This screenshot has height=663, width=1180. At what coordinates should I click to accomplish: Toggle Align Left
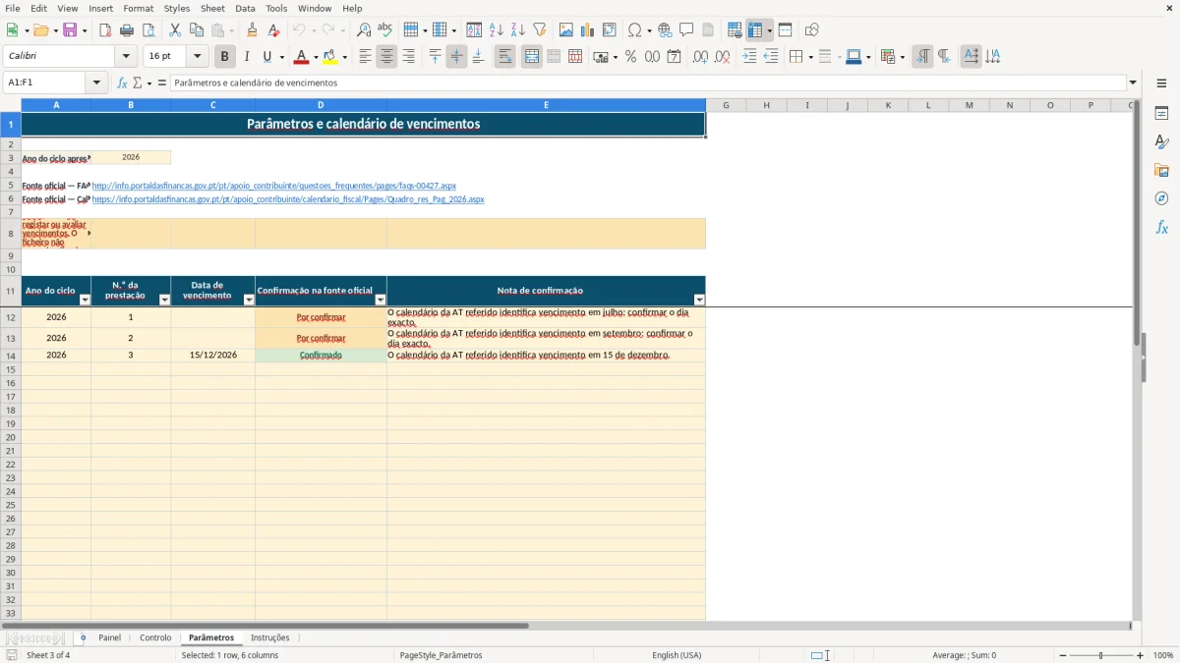366,57
